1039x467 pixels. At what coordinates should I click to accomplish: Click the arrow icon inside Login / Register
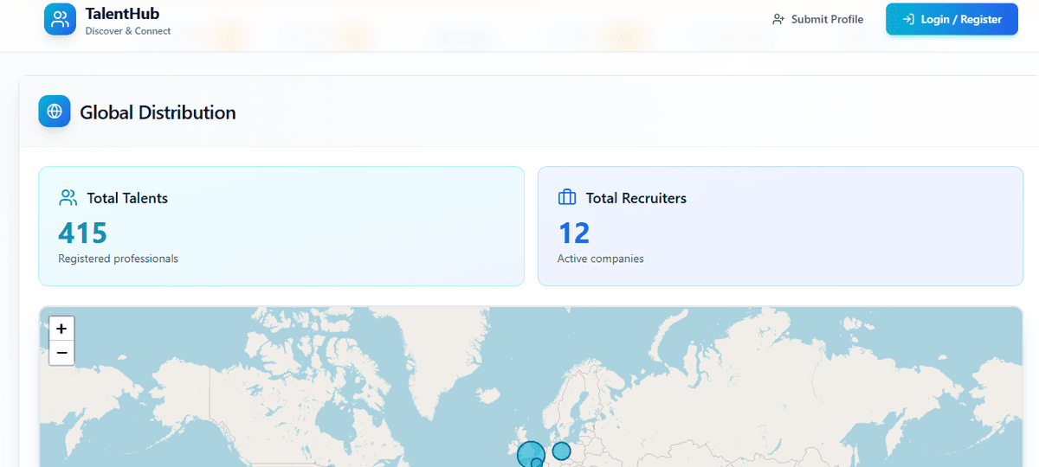click(x=908, y=19)
